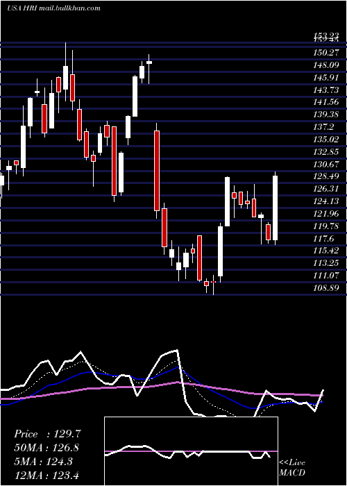The image size is (347, 486).
Task: Click the 126.31 price axis label
Action: tap(325, 189)
